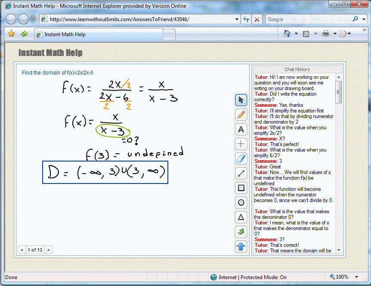
Task: Open the Print dropdown arrow
Action: click(335, 34)
